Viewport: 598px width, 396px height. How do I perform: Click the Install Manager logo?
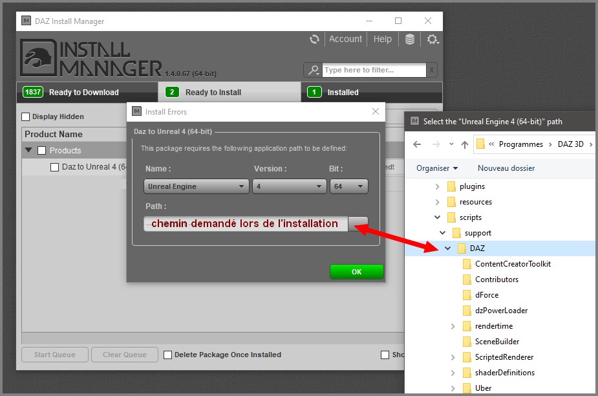pyautogui.click(x=91, y=58)
